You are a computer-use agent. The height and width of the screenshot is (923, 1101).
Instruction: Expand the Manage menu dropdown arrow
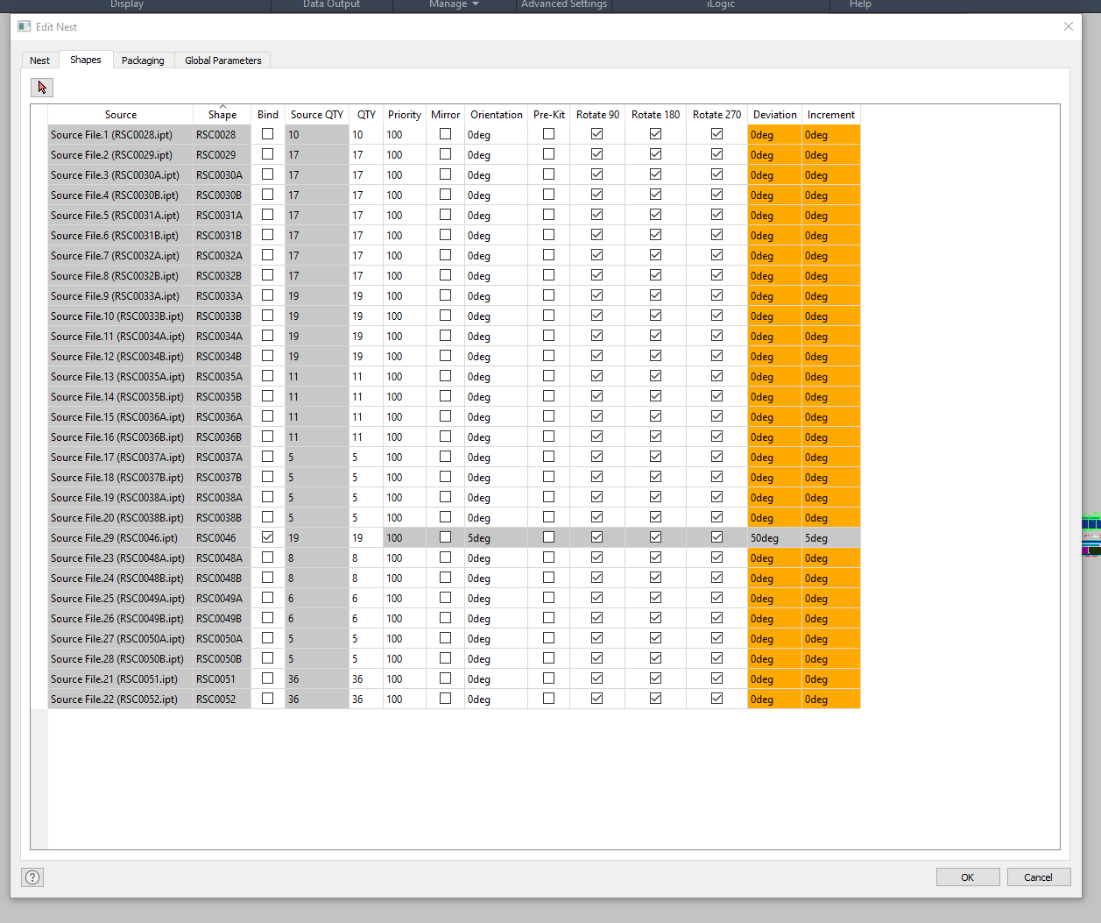click(x=475, y=6)
